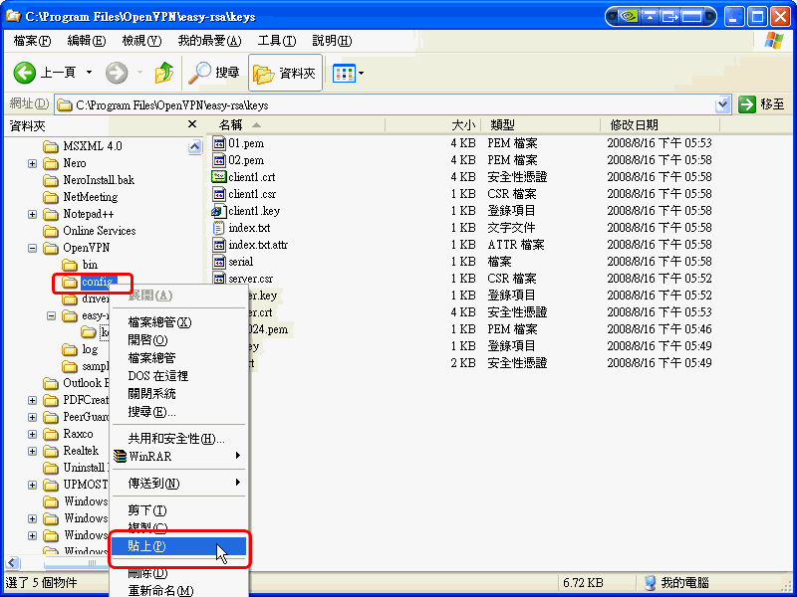Click the NetMeeting folder icon
The width and height of the screenshot is (797, 597).
point(51,197)
